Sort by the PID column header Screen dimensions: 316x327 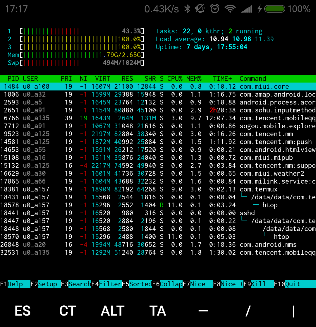(x=13, y=79)
